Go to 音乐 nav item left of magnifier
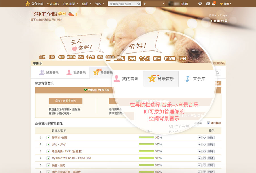The width and height of the screenshot is (256, 173). coord(100,57)
